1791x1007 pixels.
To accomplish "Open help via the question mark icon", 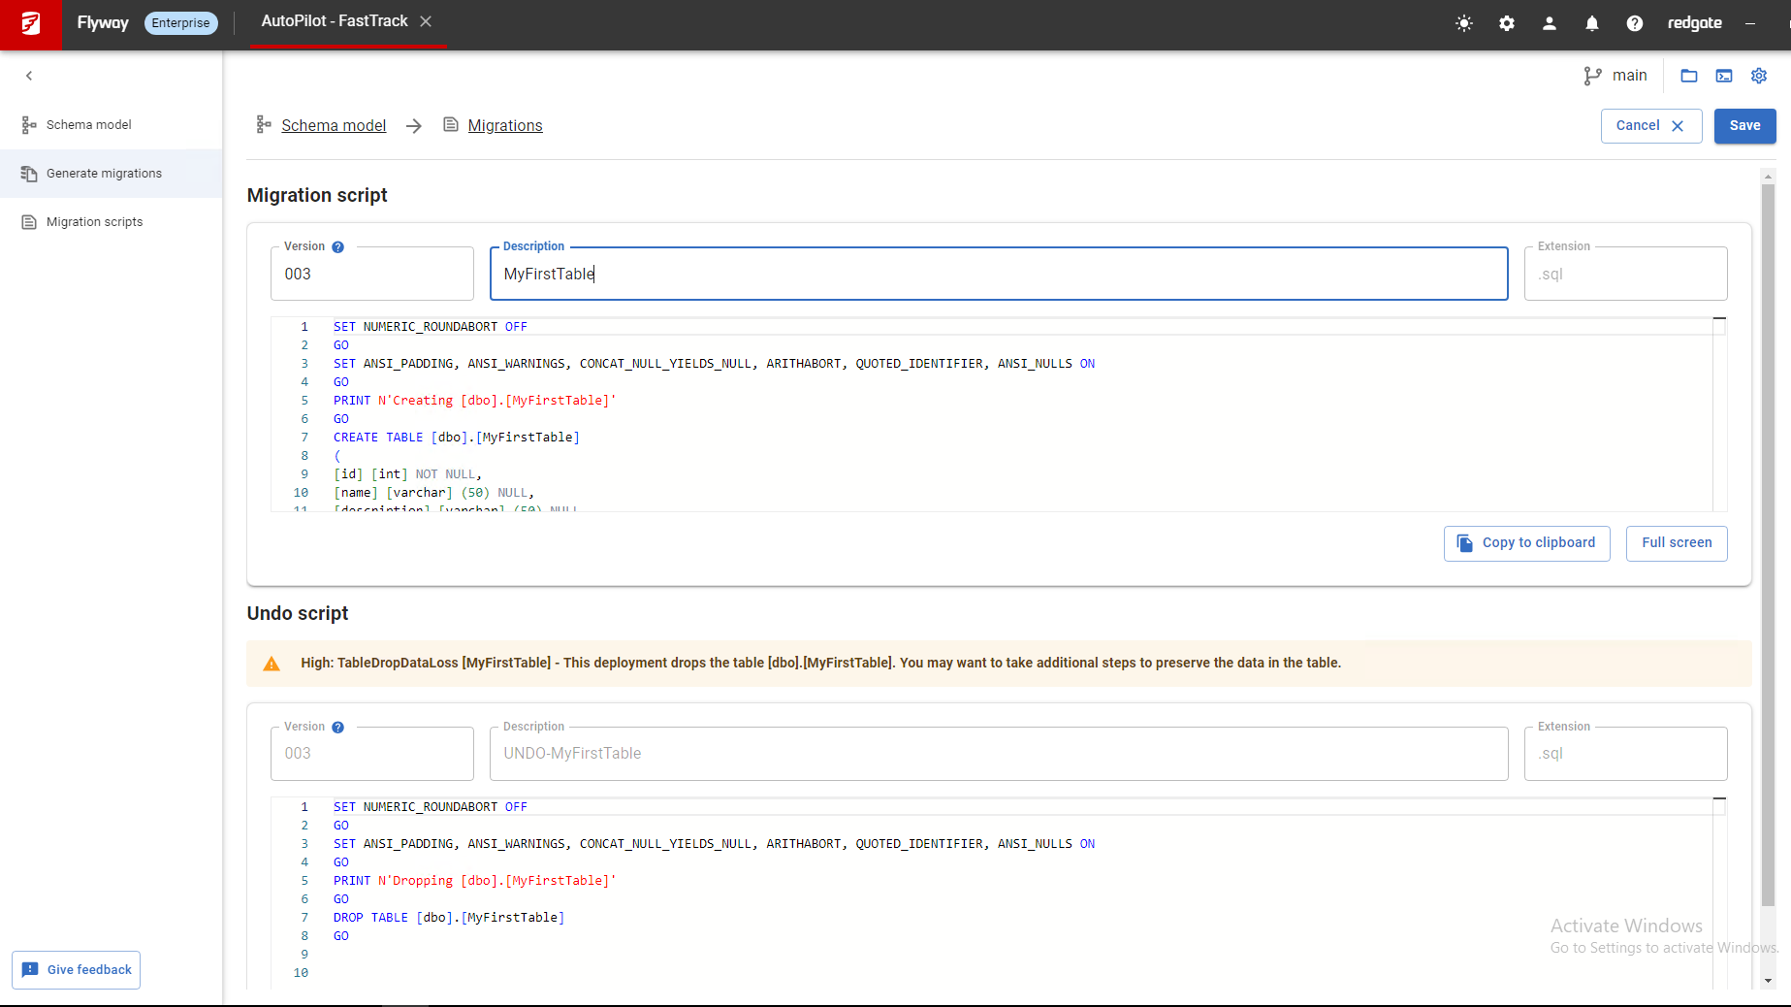I will (x=1635, y=23).
